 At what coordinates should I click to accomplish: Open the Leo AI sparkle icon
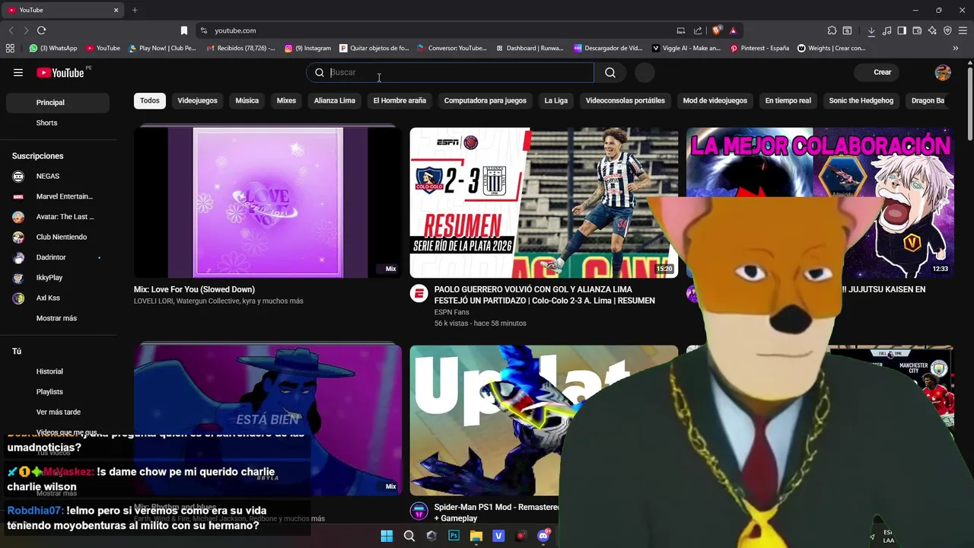932,30
